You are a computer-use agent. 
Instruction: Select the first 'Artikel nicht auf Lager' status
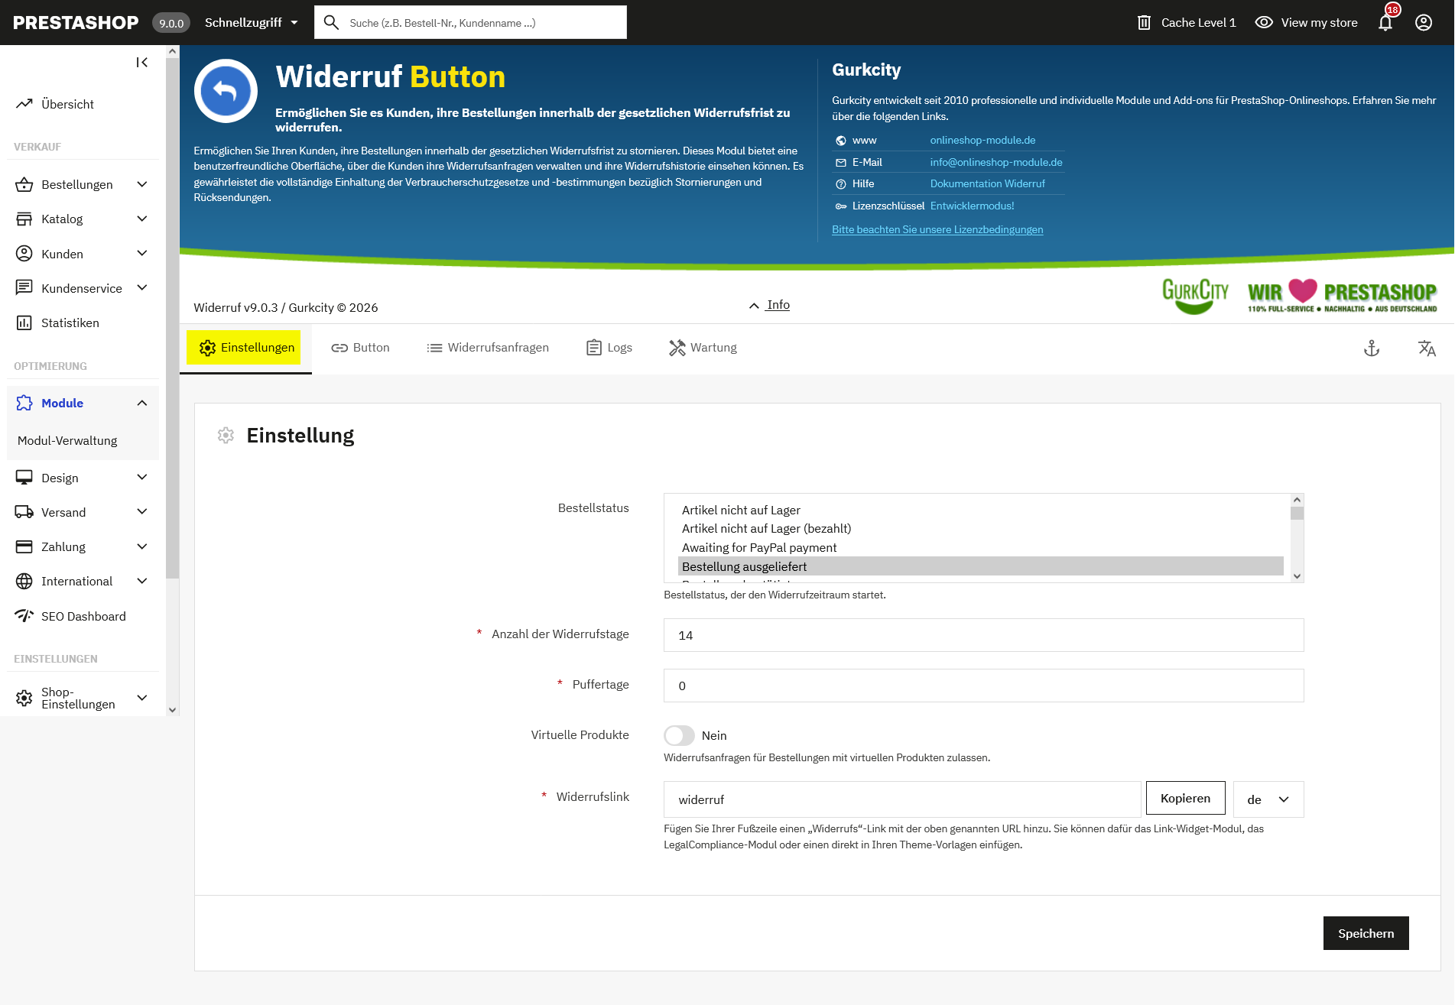click(981, 511)
